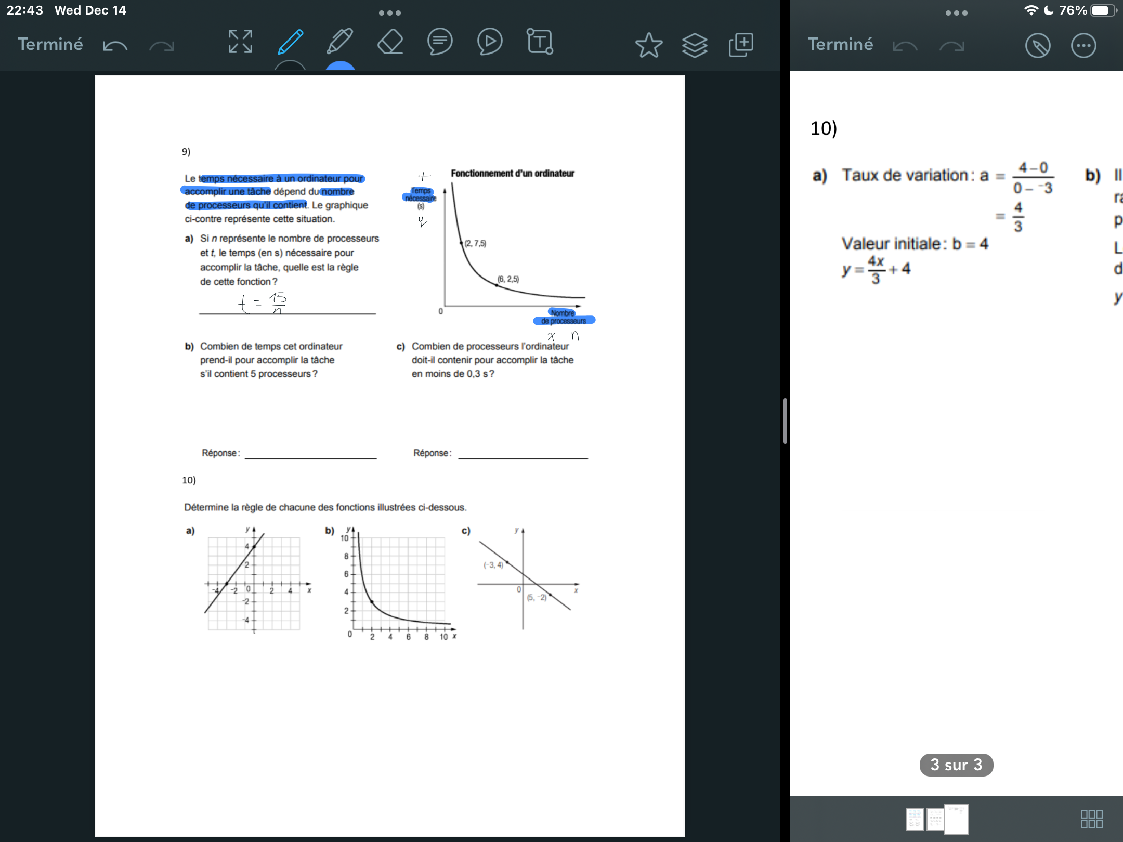Image resolution: width=1123 pixels, height=842 pixels.
Task: Undo last stroke in left pane
Action: click(115, 46)
